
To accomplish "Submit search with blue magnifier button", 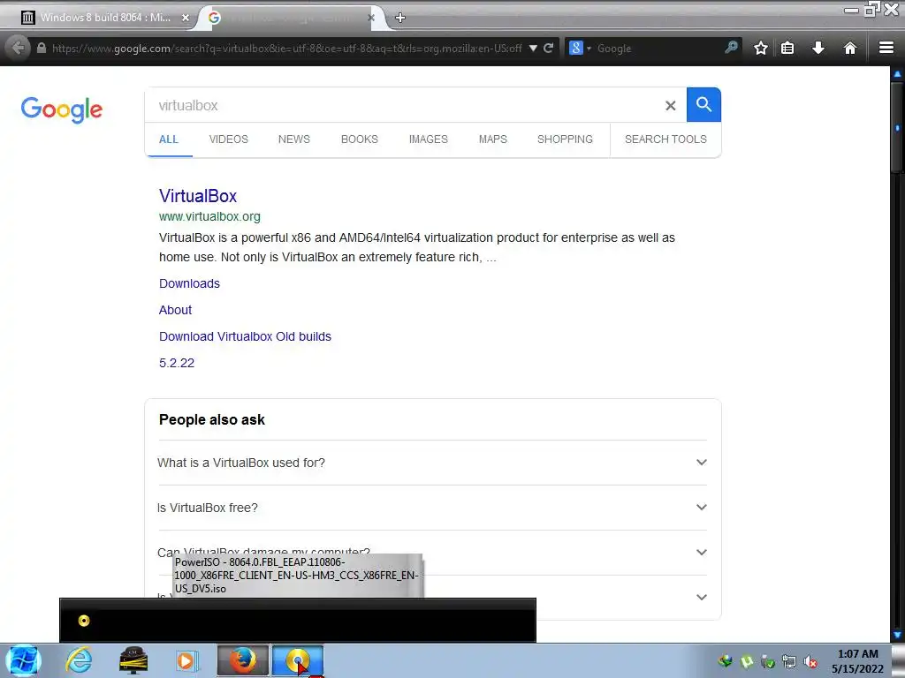I will (703, 105).
